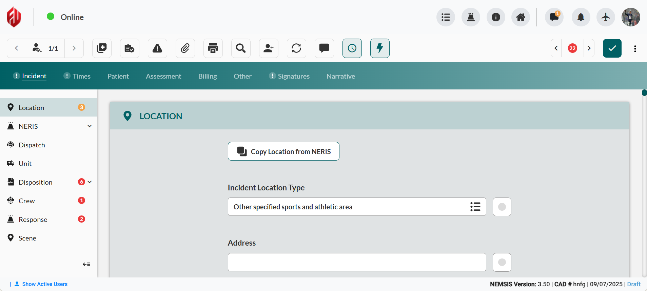
Task: Click the Show Active Users link
Action: [x=45, y=284]
